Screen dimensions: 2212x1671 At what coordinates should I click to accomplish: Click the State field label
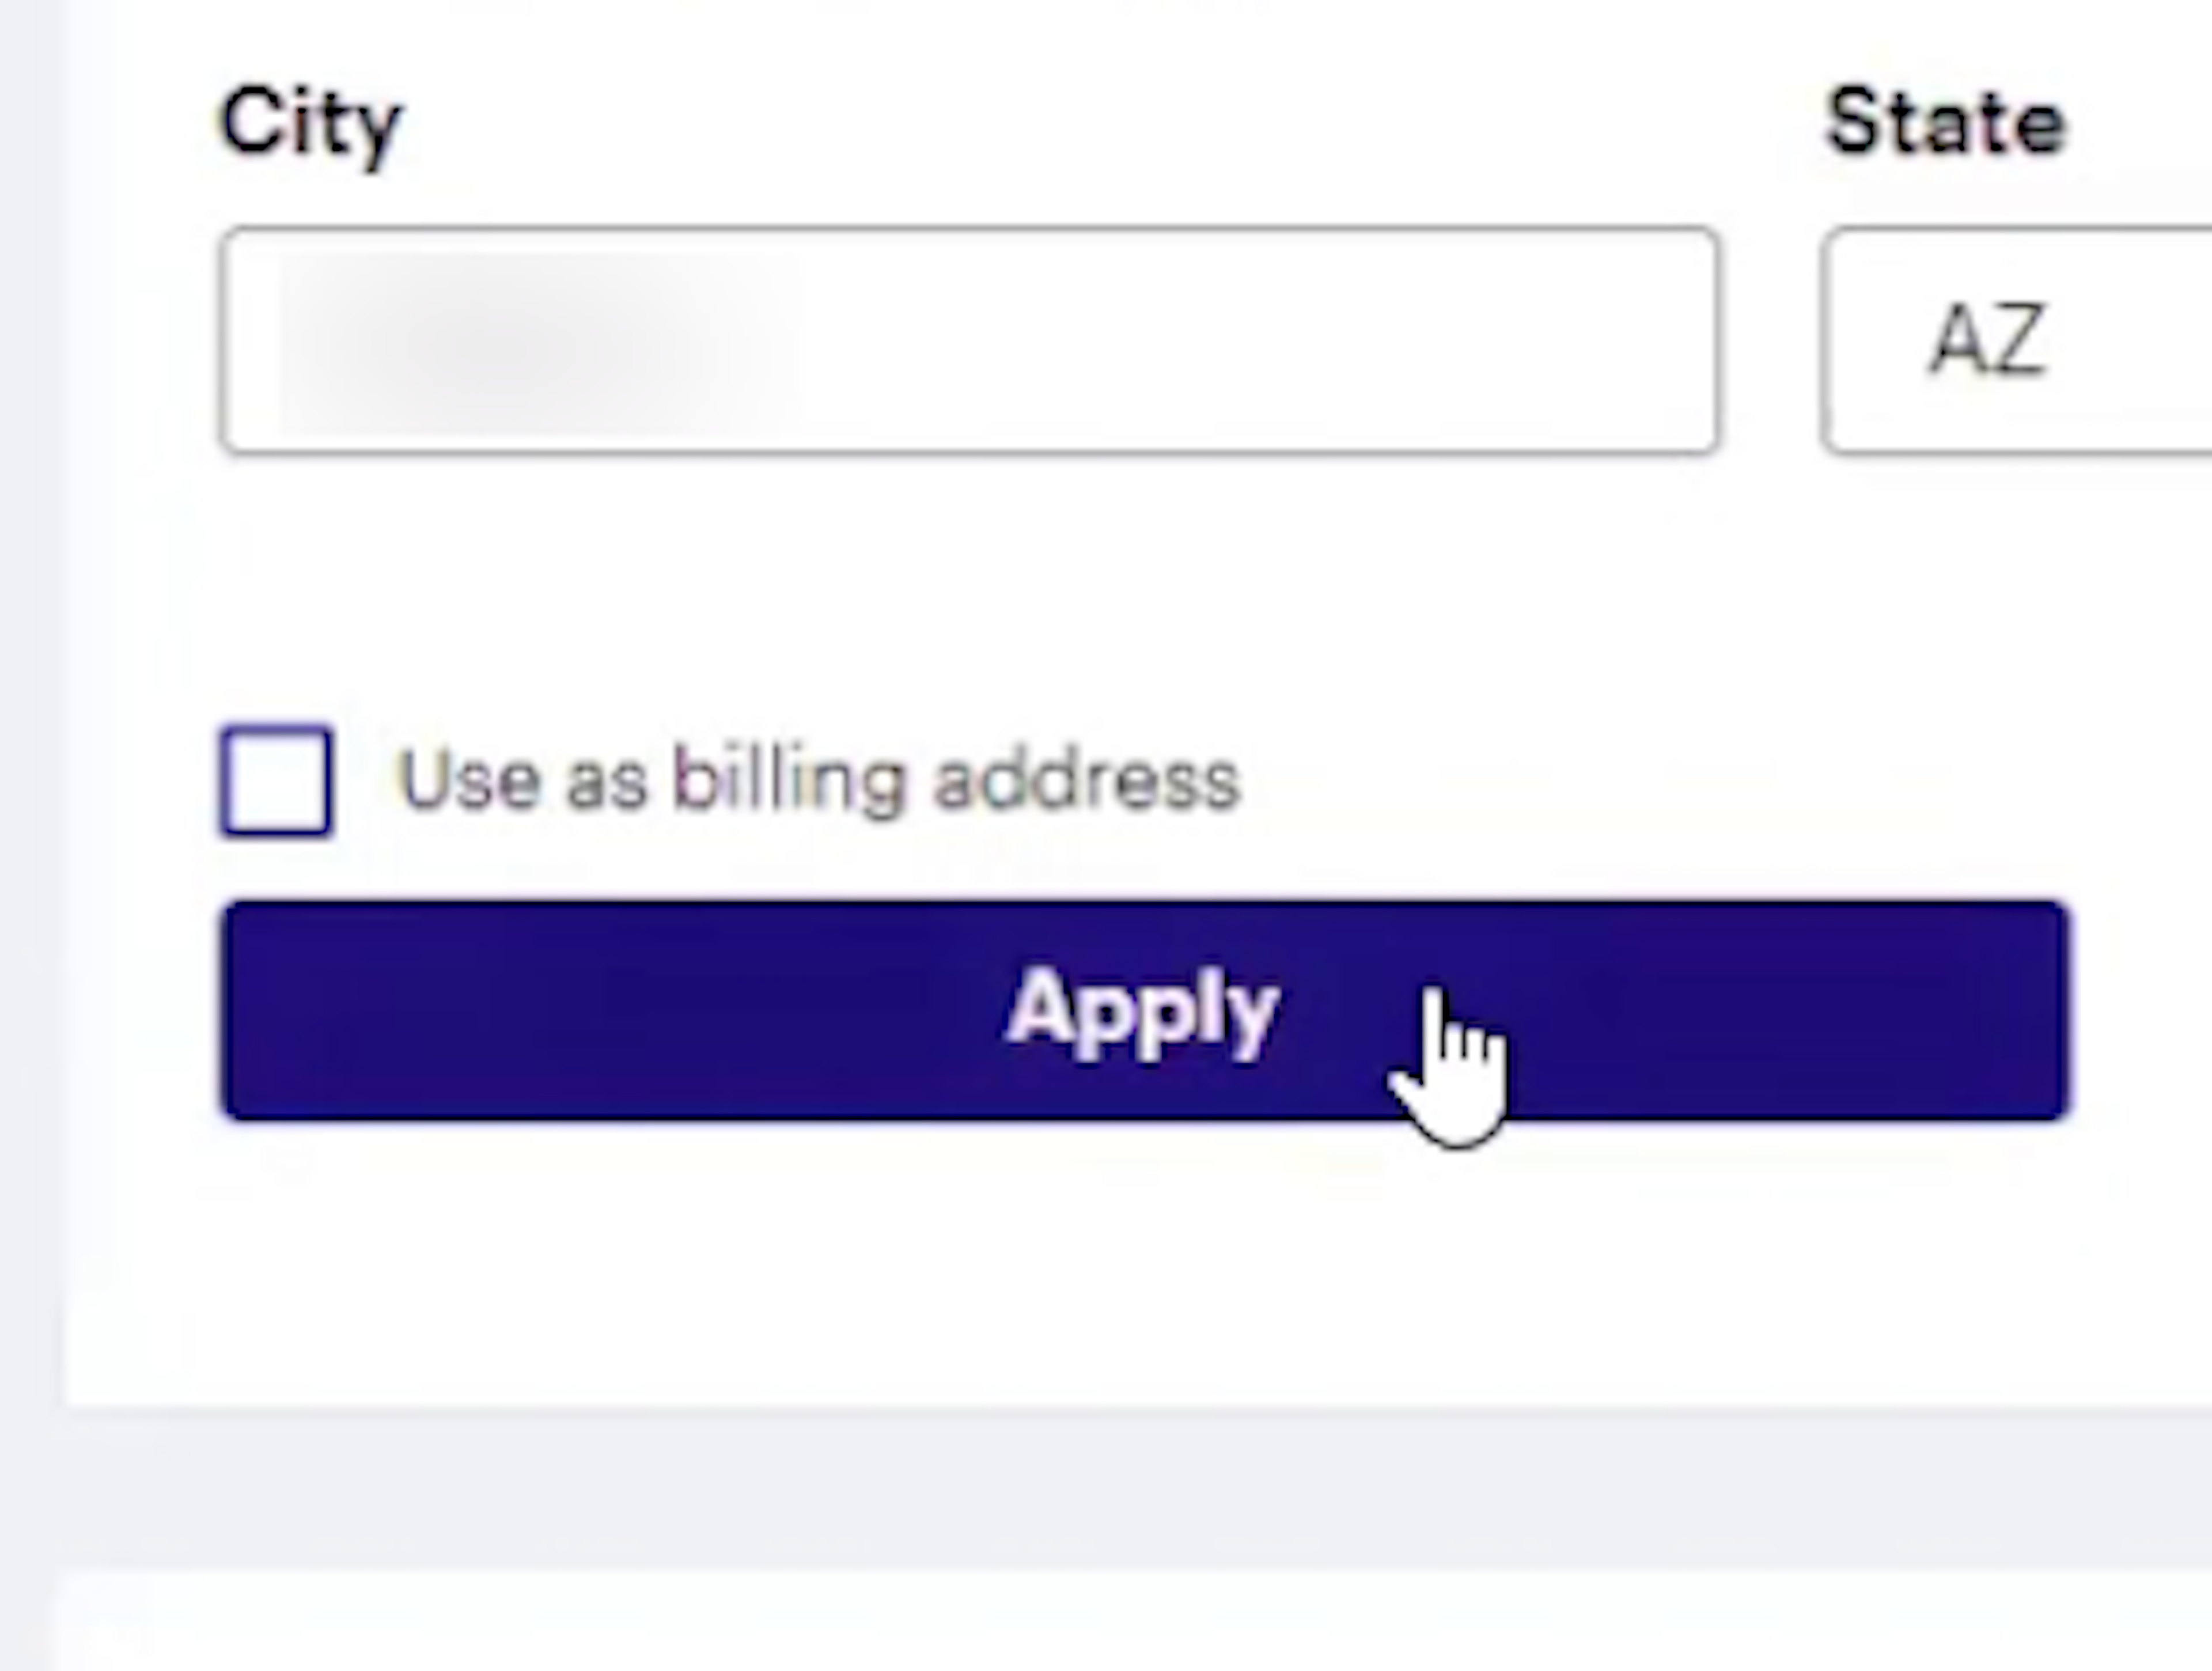point(1945,122)
